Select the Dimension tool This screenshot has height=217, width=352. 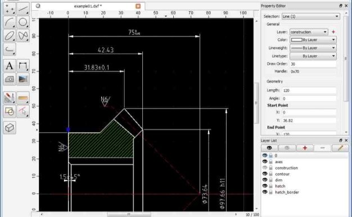pyautogui.click(x=23, y=66)
